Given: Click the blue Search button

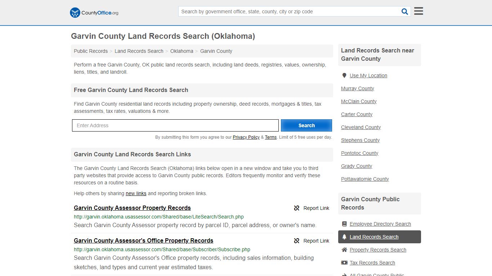Looking at the screenshot, I should (307, 125).
